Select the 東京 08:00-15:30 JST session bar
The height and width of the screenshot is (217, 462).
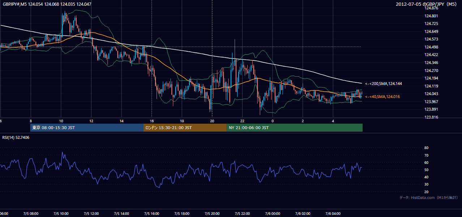pos(87,128)
